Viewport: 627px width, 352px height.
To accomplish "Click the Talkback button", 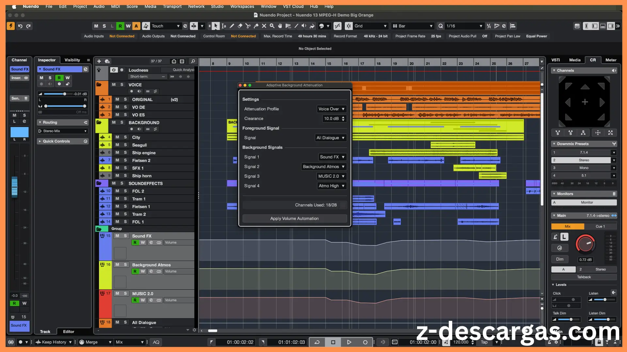I will click(584, 277).
